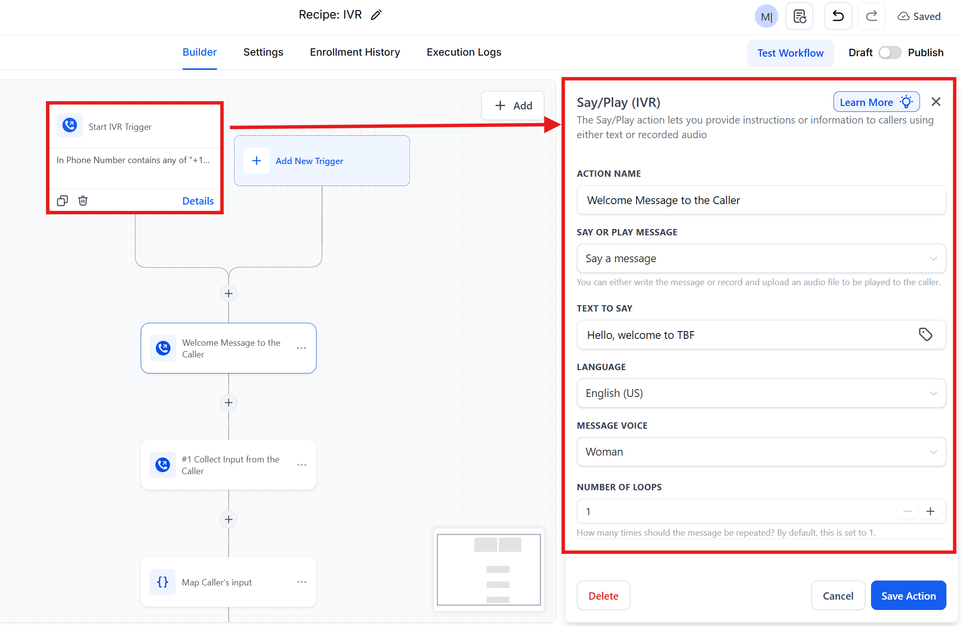Screen dimensions: 961x626
Task: Click the undo arrow icon
Action: (x=838, y=16)
